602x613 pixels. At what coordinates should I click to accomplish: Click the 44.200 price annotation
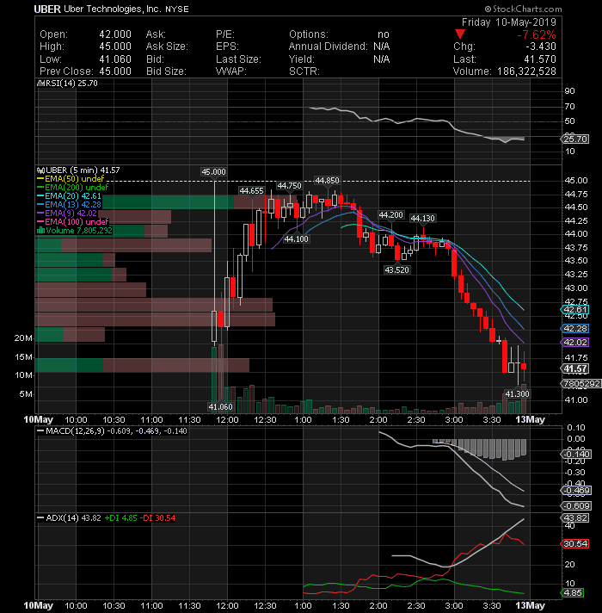390,215
